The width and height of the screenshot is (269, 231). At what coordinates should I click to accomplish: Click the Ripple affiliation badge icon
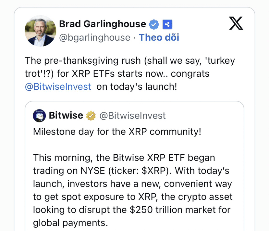coord(167,24)
